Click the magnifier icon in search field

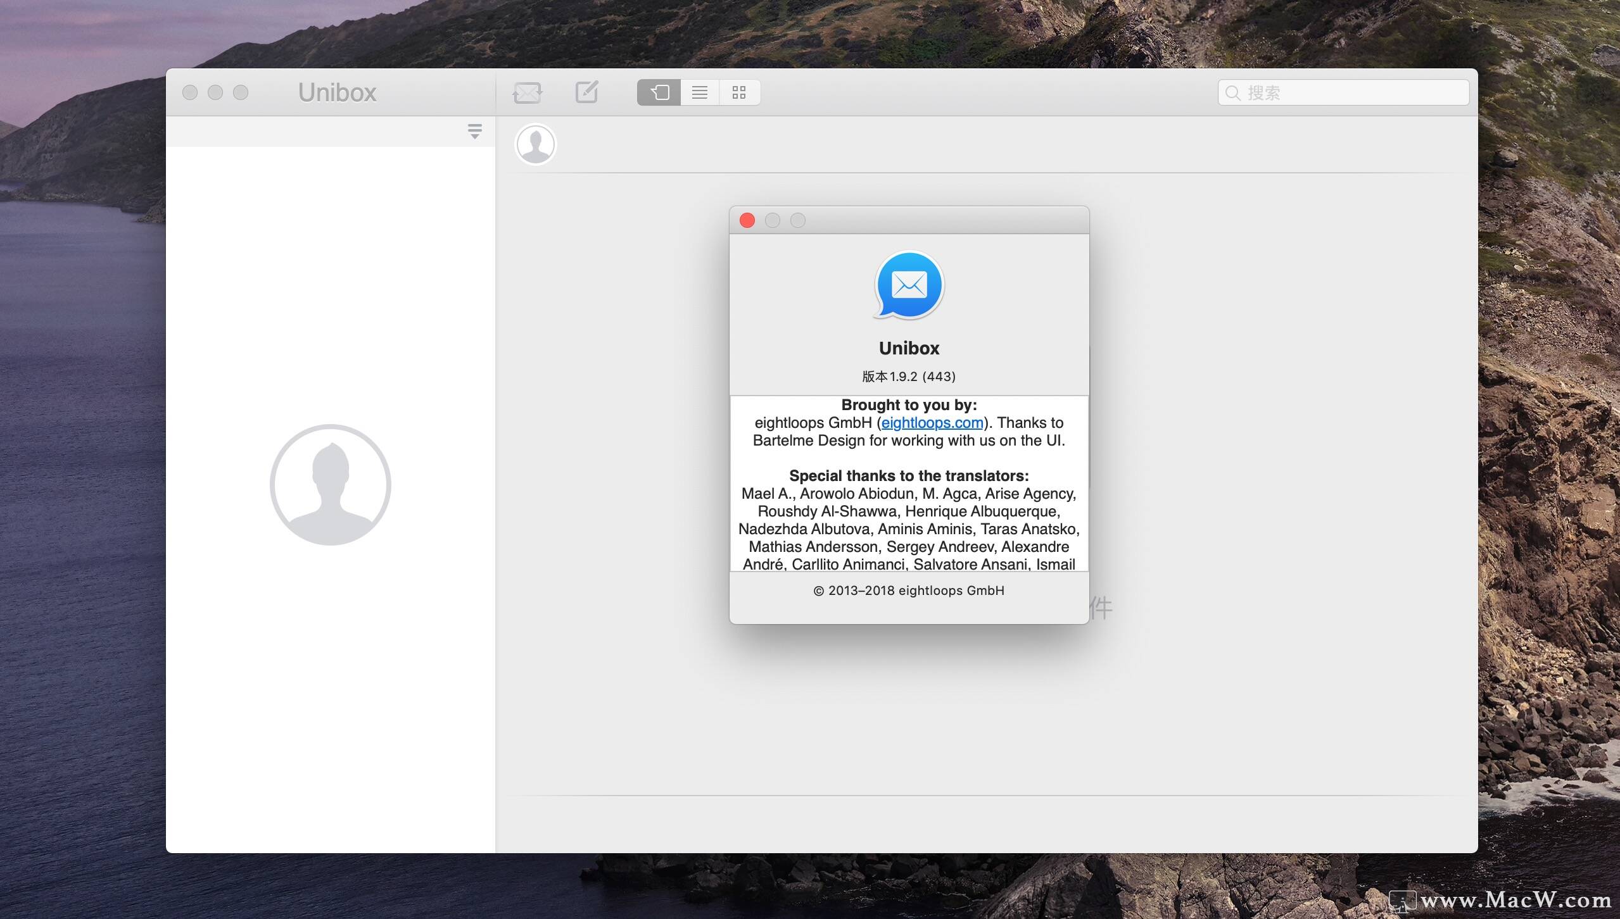[x=1232, y=93]
